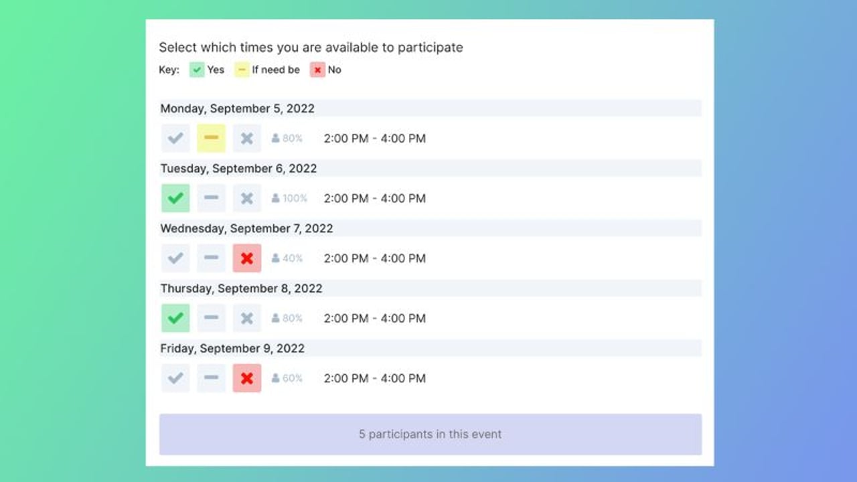The height and width of the screenshot is (482, 857).
Task: Deselect 'If need be' for Monday
Action: 211,139
